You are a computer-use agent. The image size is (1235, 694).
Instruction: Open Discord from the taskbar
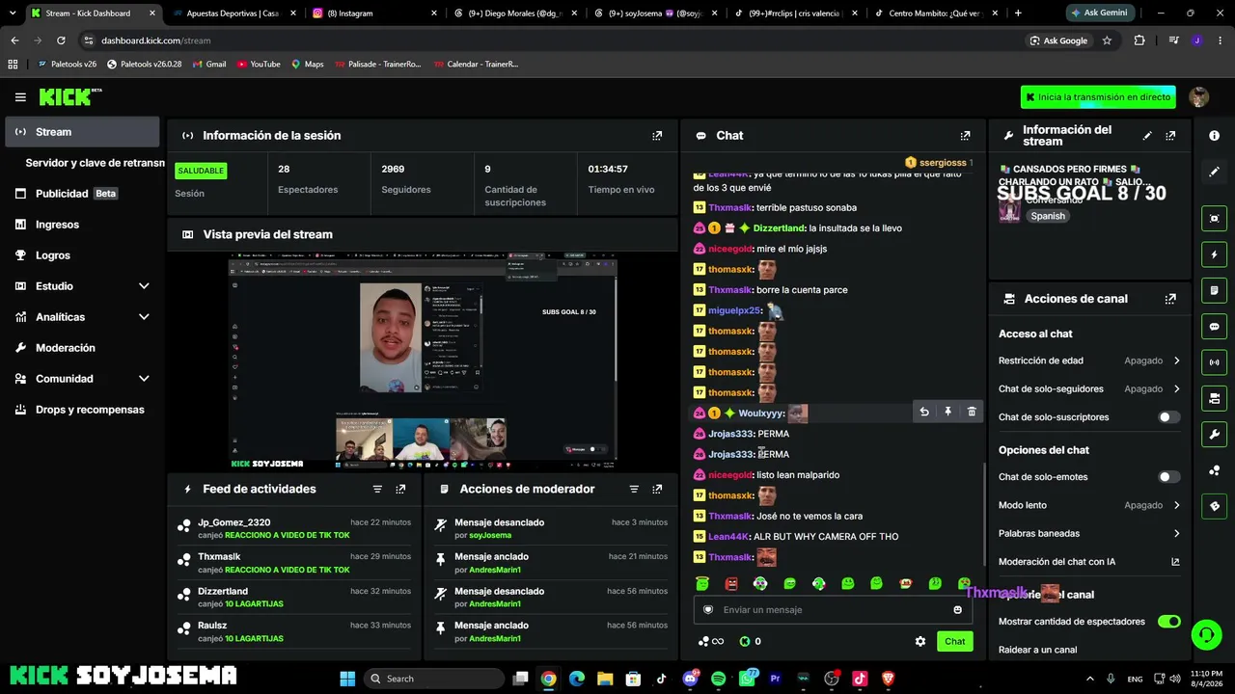click(x=690, y=679)
